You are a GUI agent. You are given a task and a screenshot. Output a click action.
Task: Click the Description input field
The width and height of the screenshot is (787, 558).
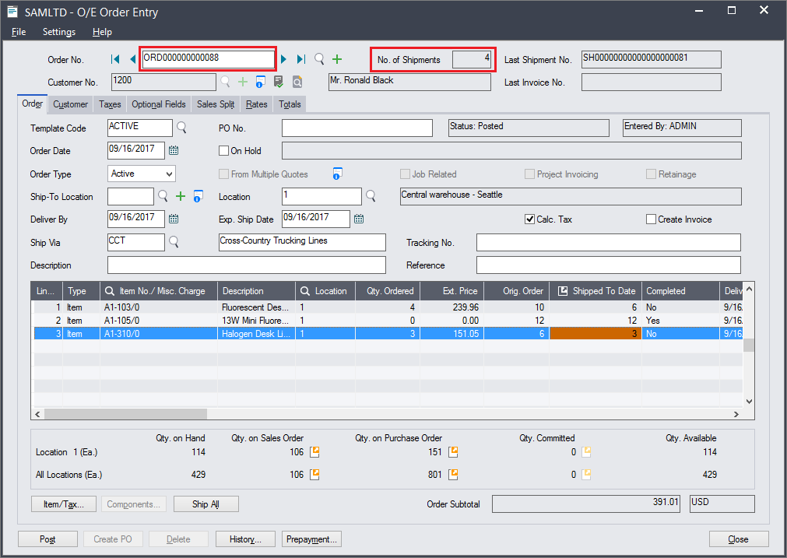(x=247, y=265)
